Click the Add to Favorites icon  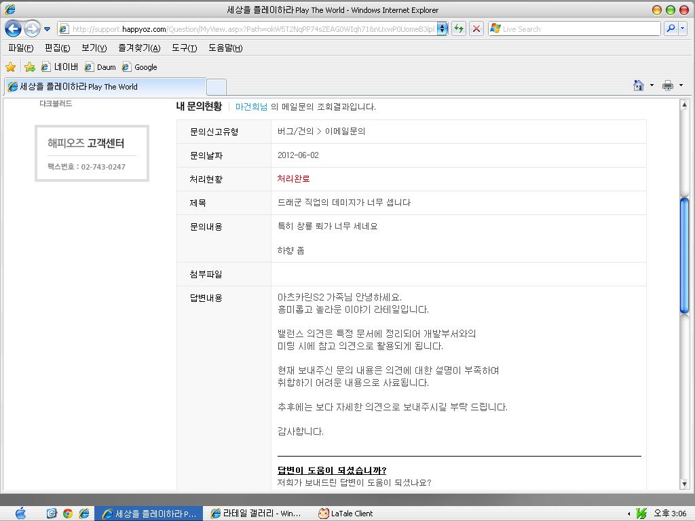coord(29,67)
